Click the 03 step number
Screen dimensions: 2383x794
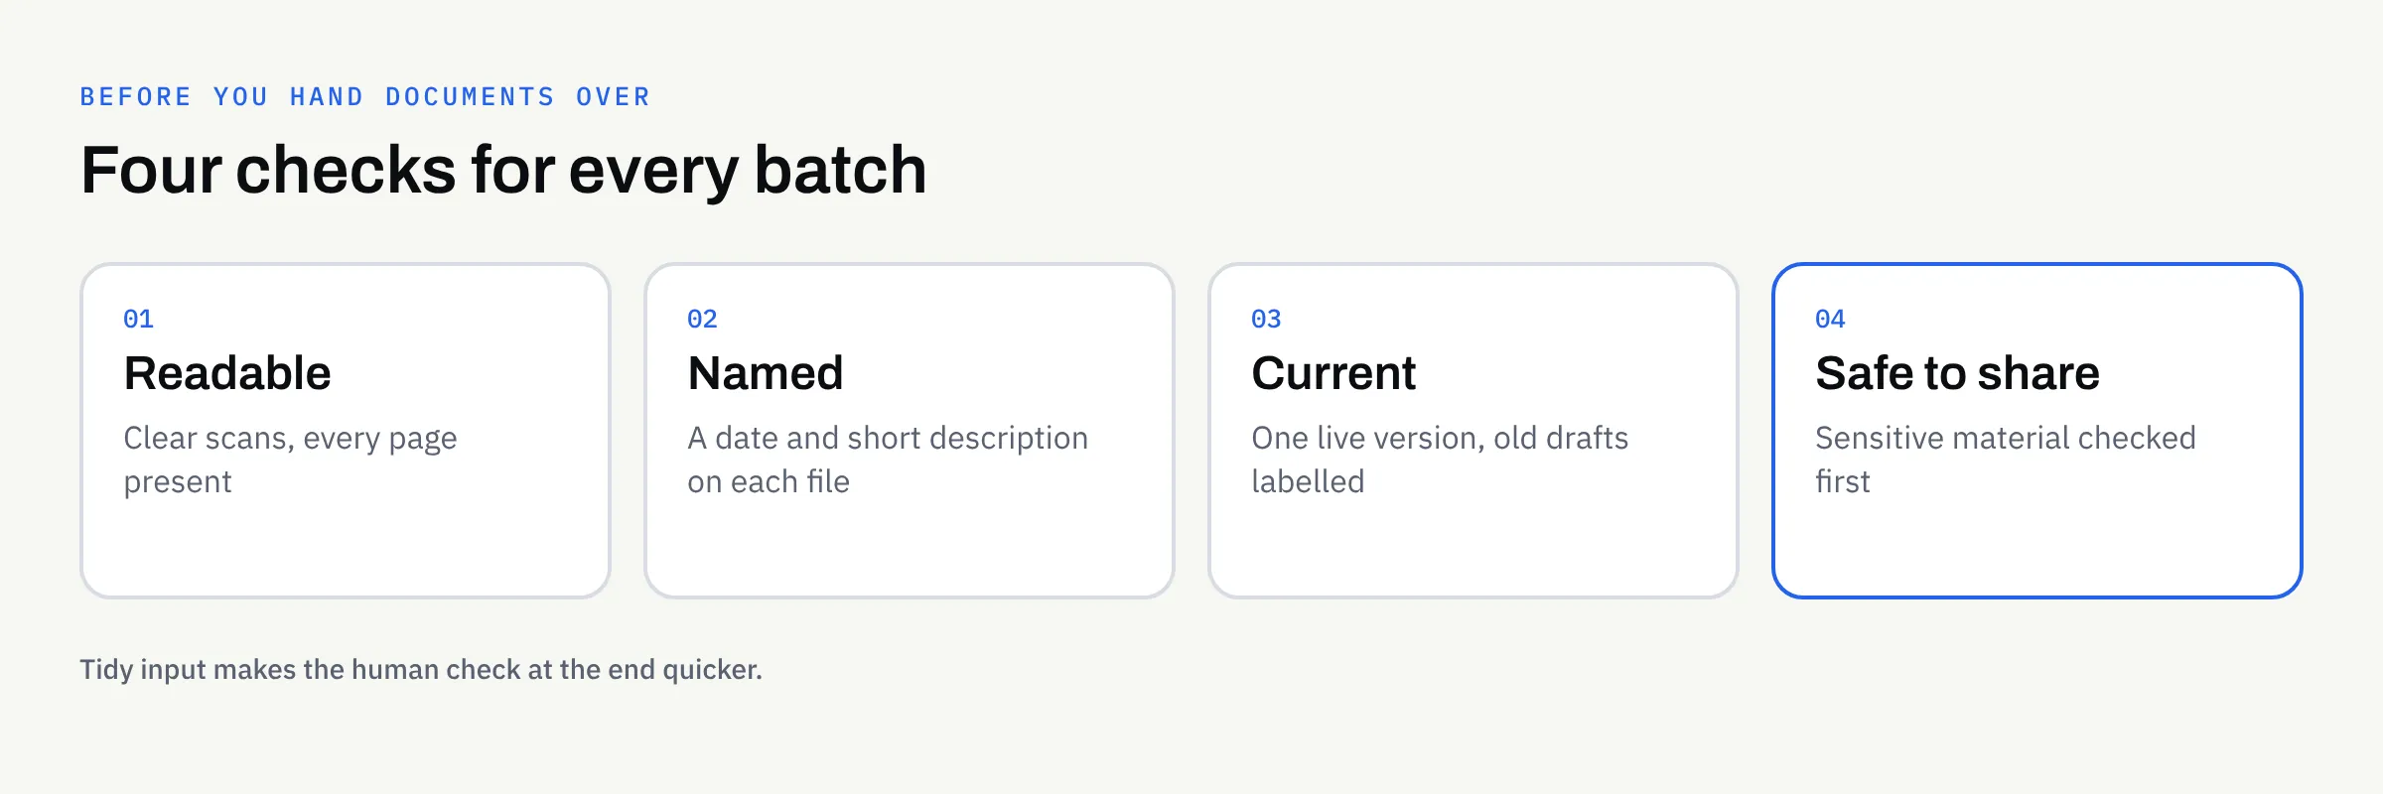(x=1266, y=319)
